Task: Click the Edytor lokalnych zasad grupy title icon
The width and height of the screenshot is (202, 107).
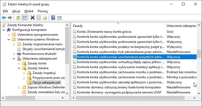Action: coord(4,4)
